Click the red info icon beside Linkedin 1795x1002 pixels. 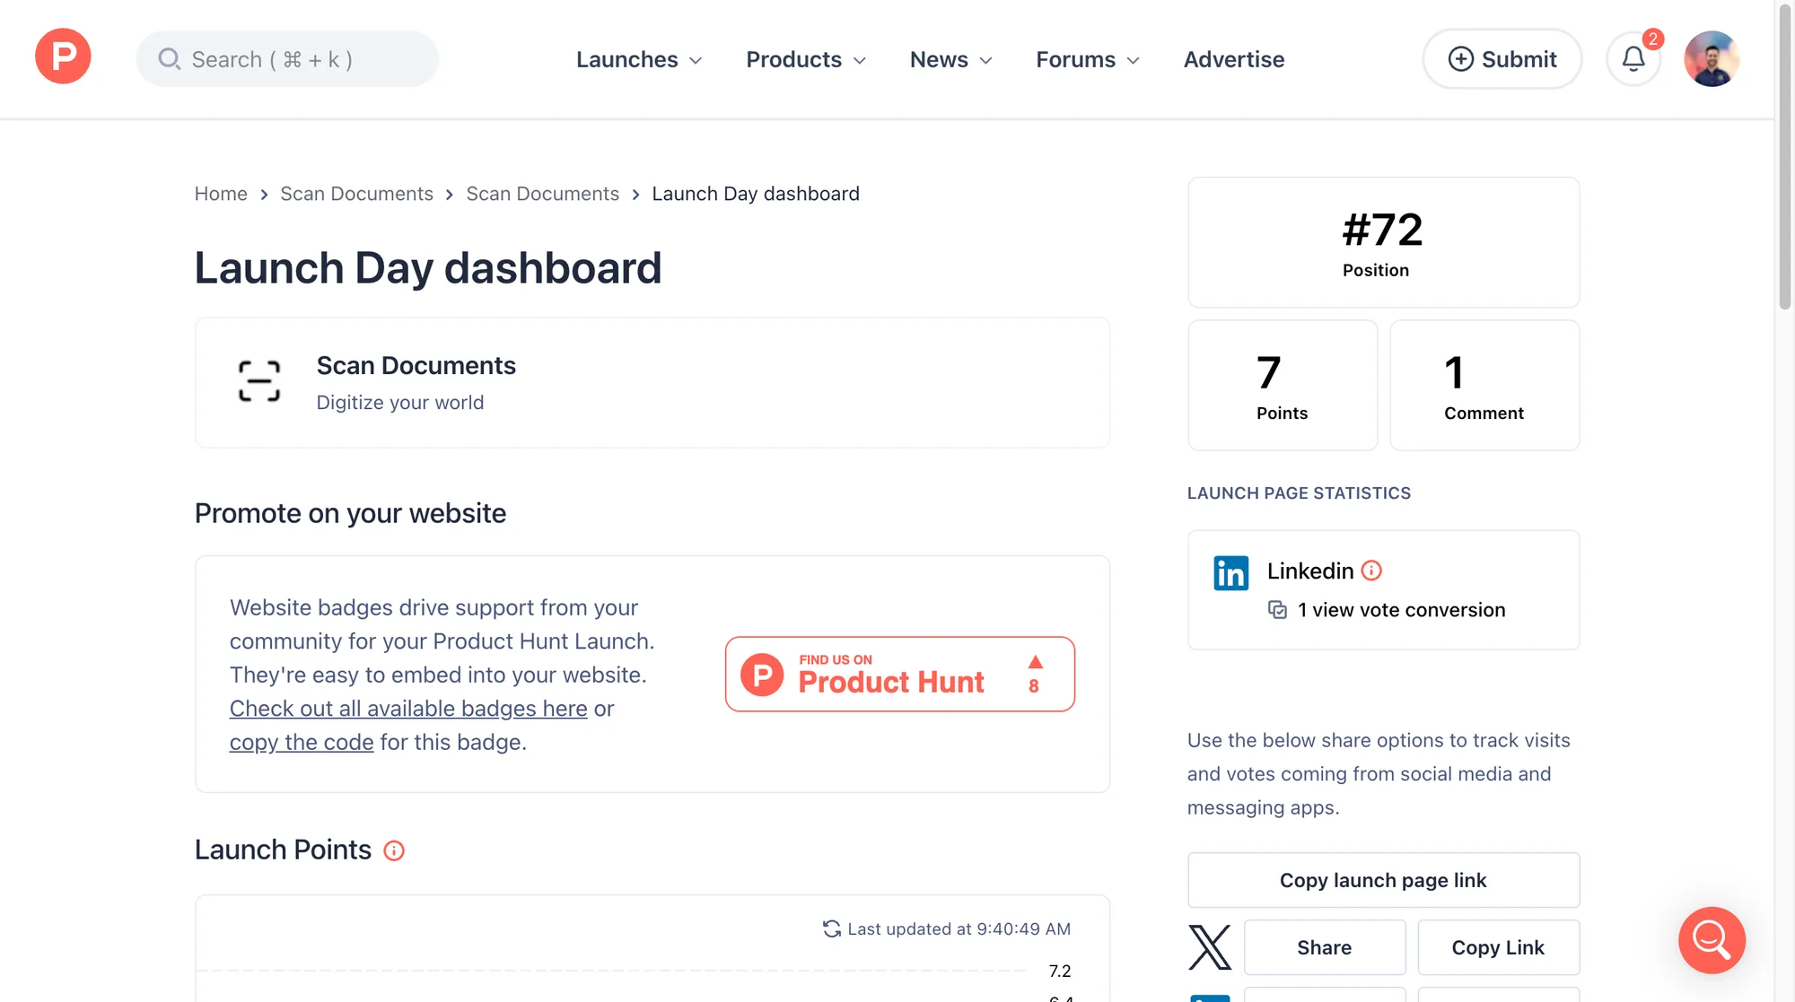point(1370,570)
